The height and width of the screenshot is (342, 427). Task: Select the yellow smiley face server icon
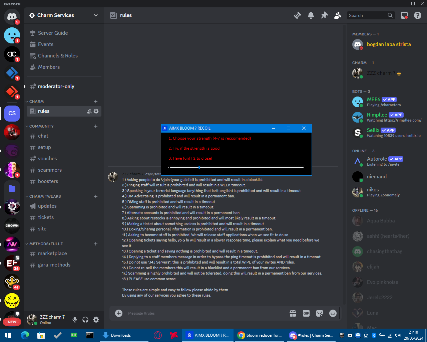pyautogui.click(x=12, y=300)
